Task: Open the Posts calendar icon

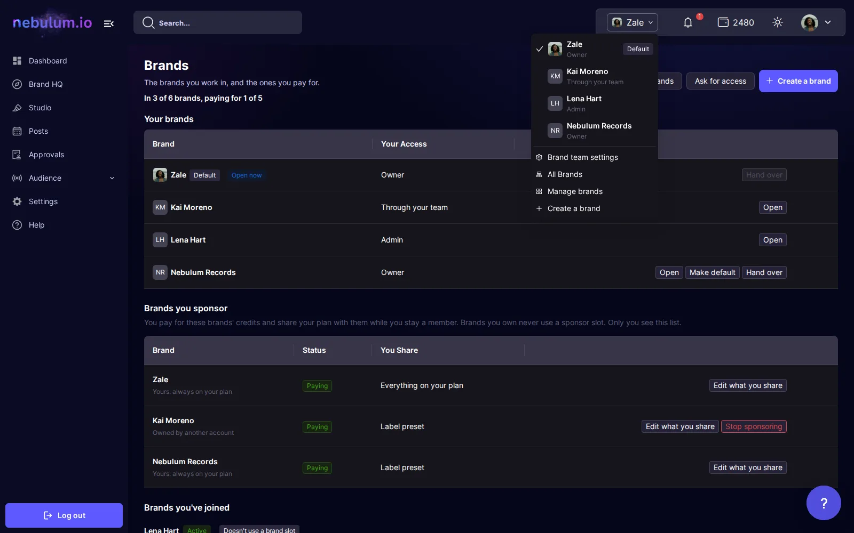Action: (x=17, y=131)
